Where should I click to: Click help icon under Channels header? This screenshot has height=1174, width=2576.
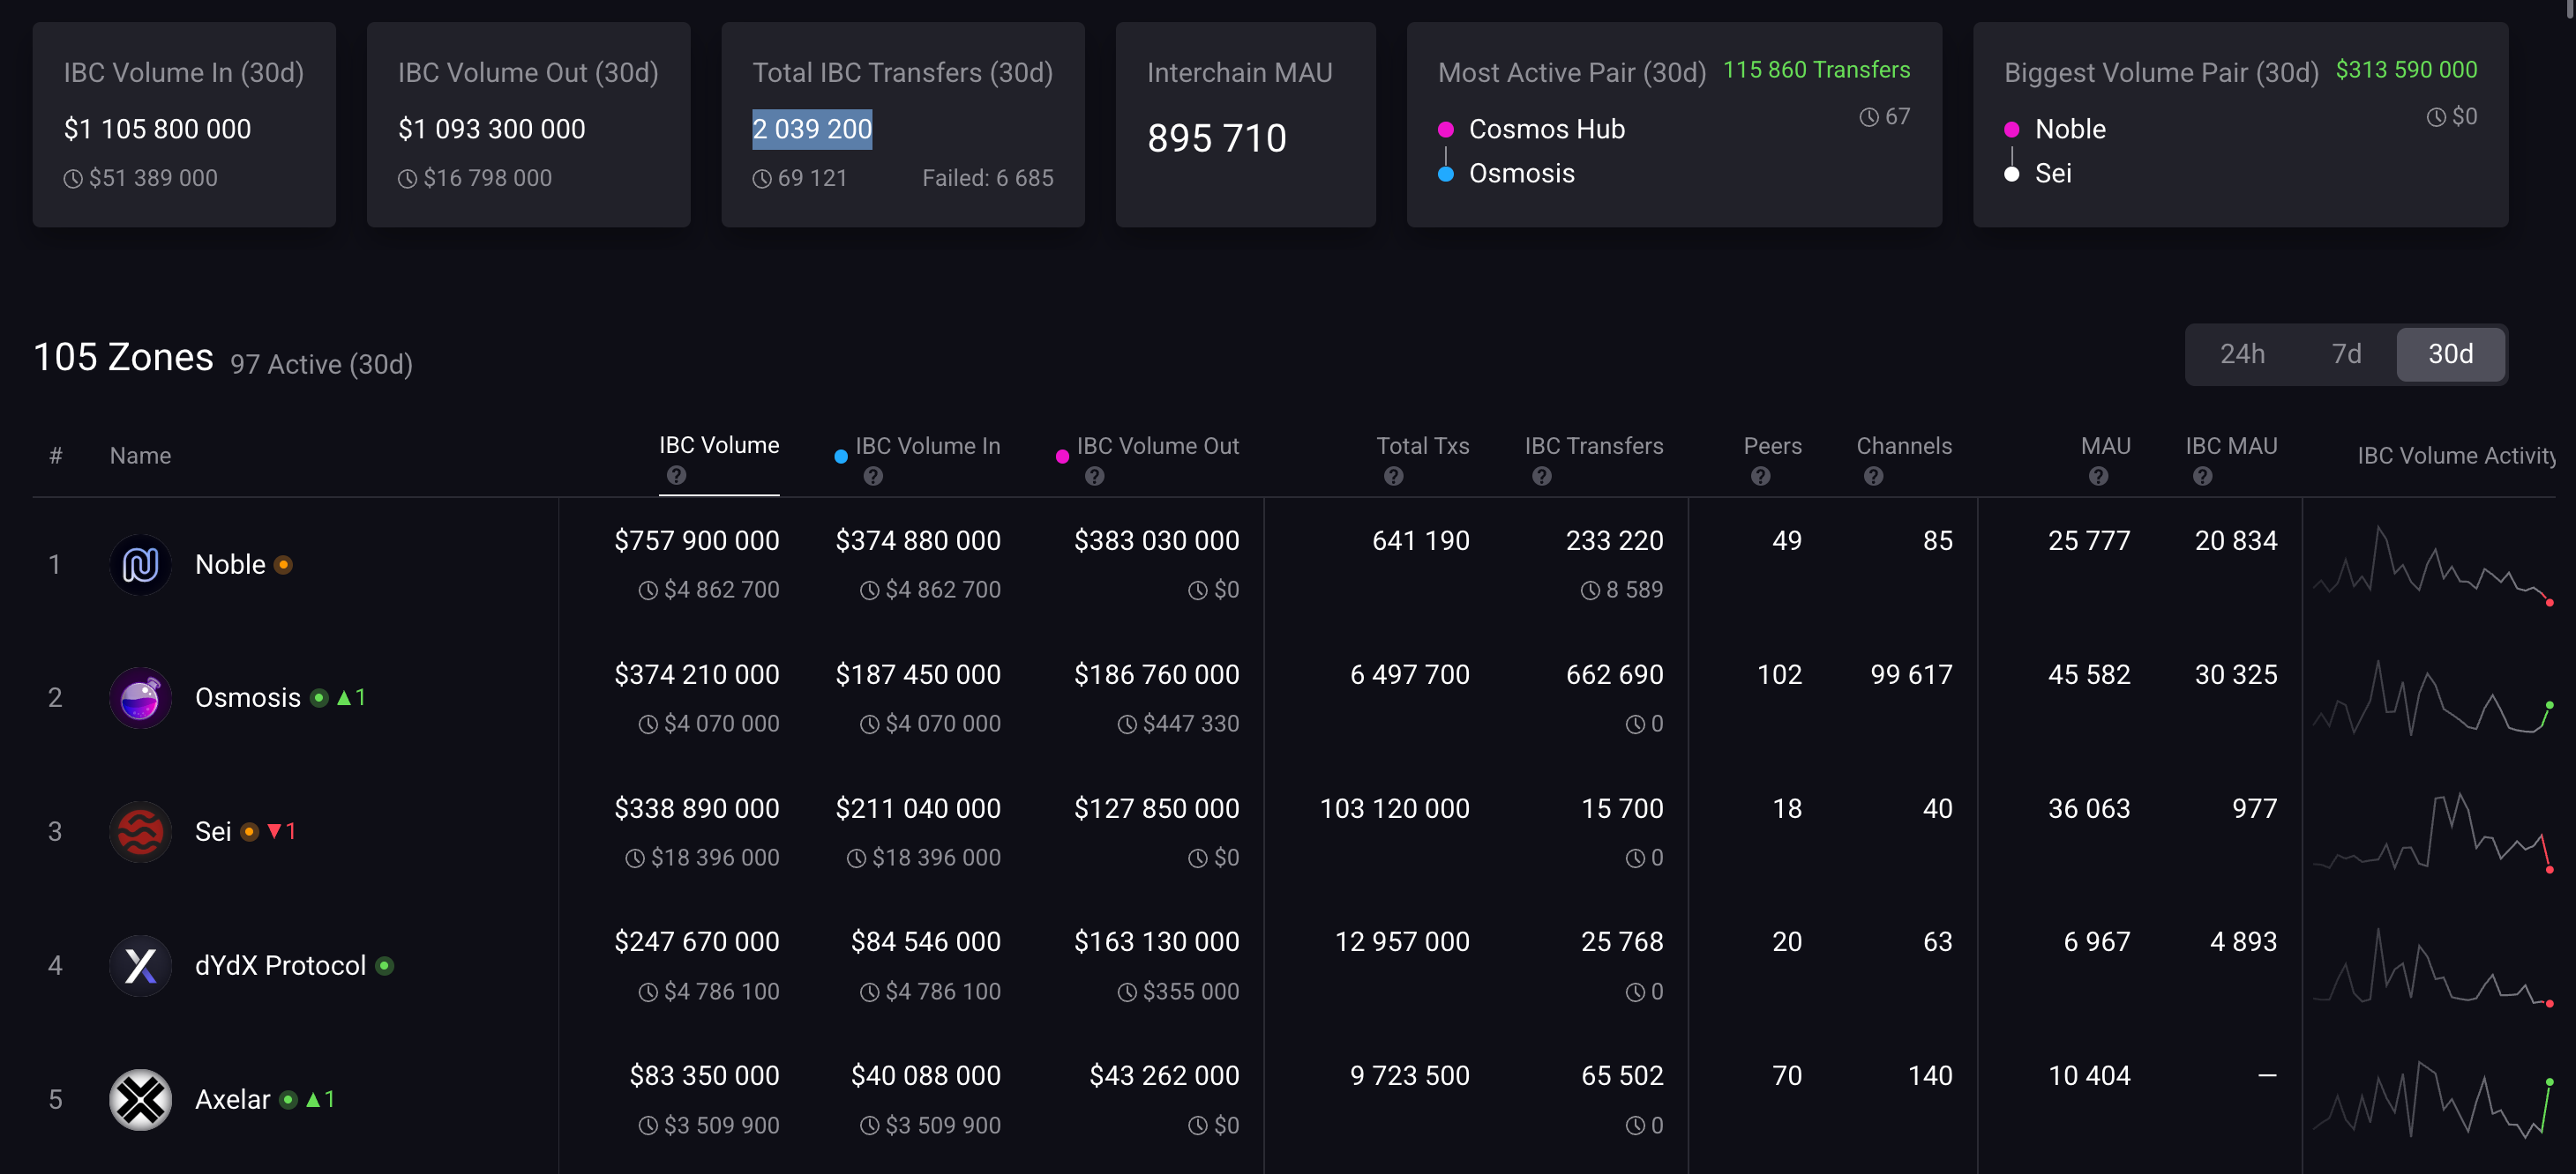[1874, 477]
